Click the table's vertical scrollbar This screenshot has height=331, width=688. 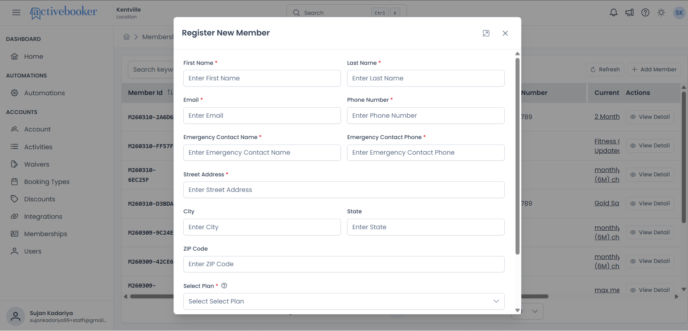coord(684,158)
